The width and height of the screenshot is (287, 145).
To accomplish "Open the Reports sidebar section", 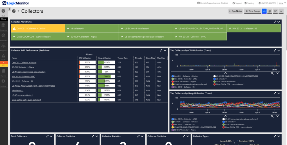I will [3, 72].
